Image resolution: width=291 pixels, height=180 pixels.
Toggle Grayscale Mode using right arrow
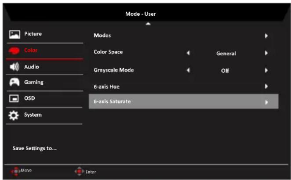tap(266, 70)
